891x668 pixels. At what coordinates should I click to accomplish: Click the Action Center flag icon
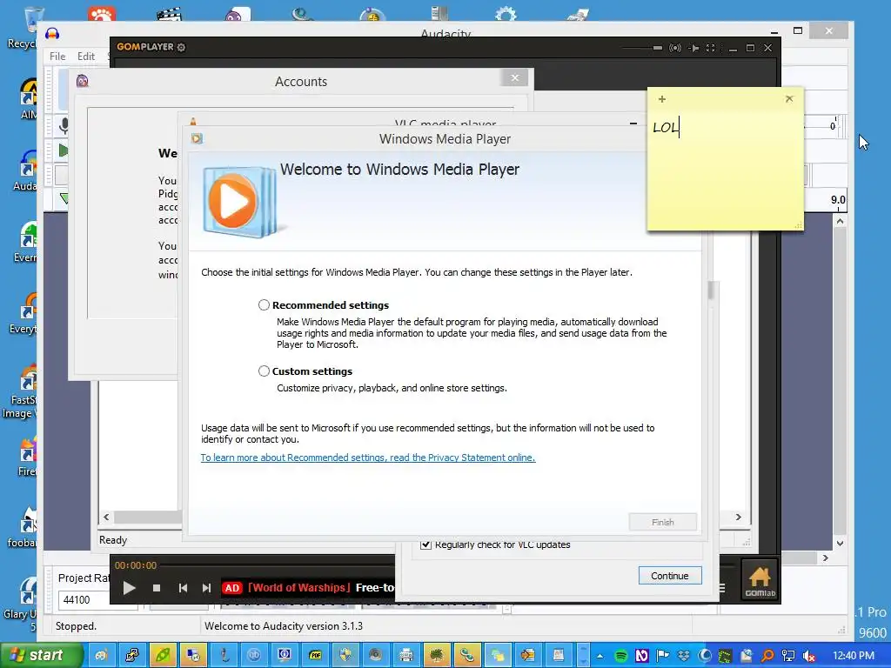tap(662, 656)
